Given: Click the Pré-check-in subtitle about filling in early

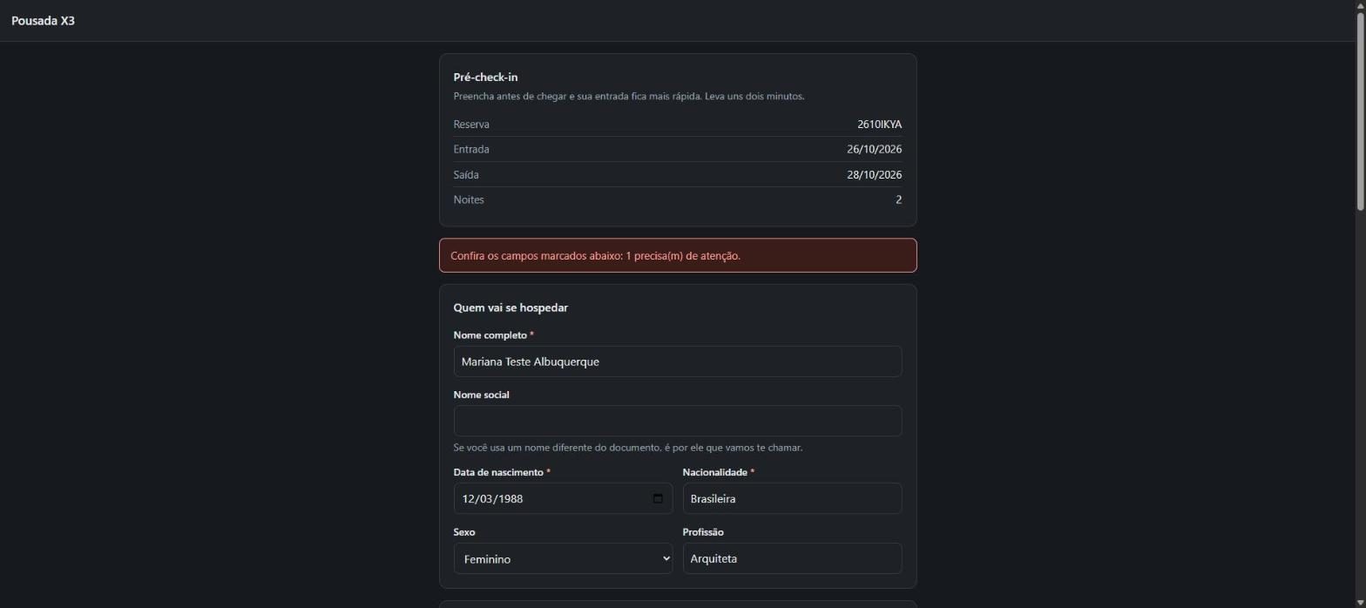Looking at the screenshot, I should (x=629, y=97).
